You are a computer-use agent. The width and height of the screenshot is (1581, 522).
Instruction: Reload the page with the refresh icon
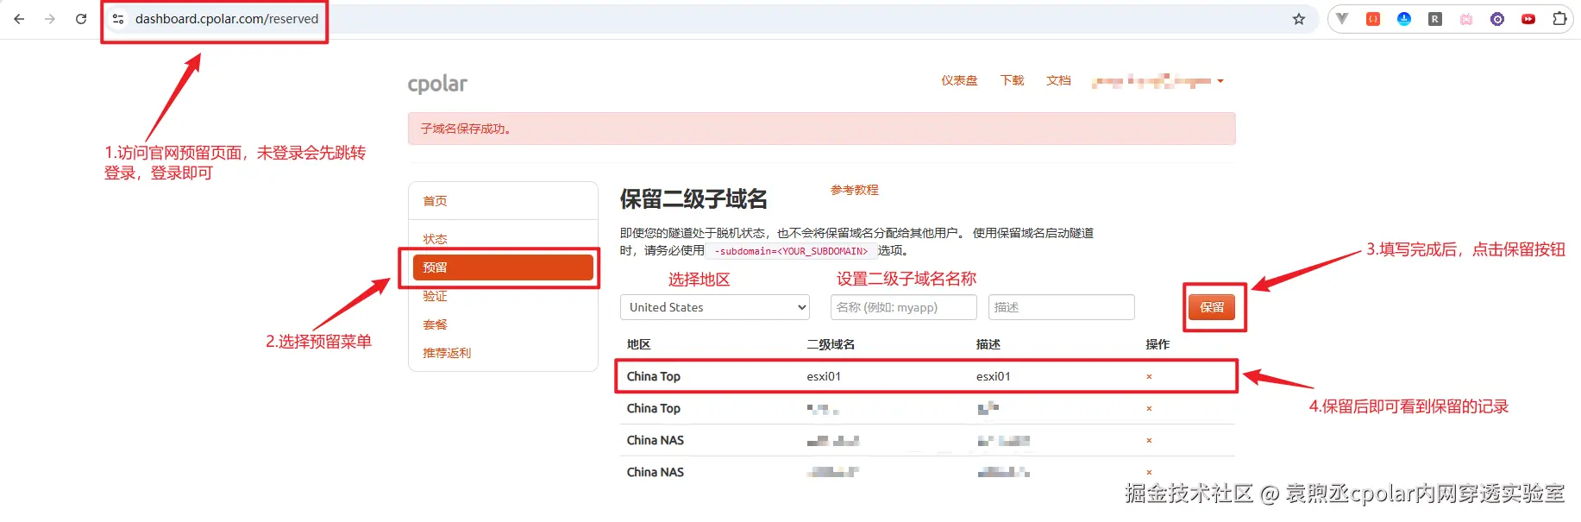[81, 19]
